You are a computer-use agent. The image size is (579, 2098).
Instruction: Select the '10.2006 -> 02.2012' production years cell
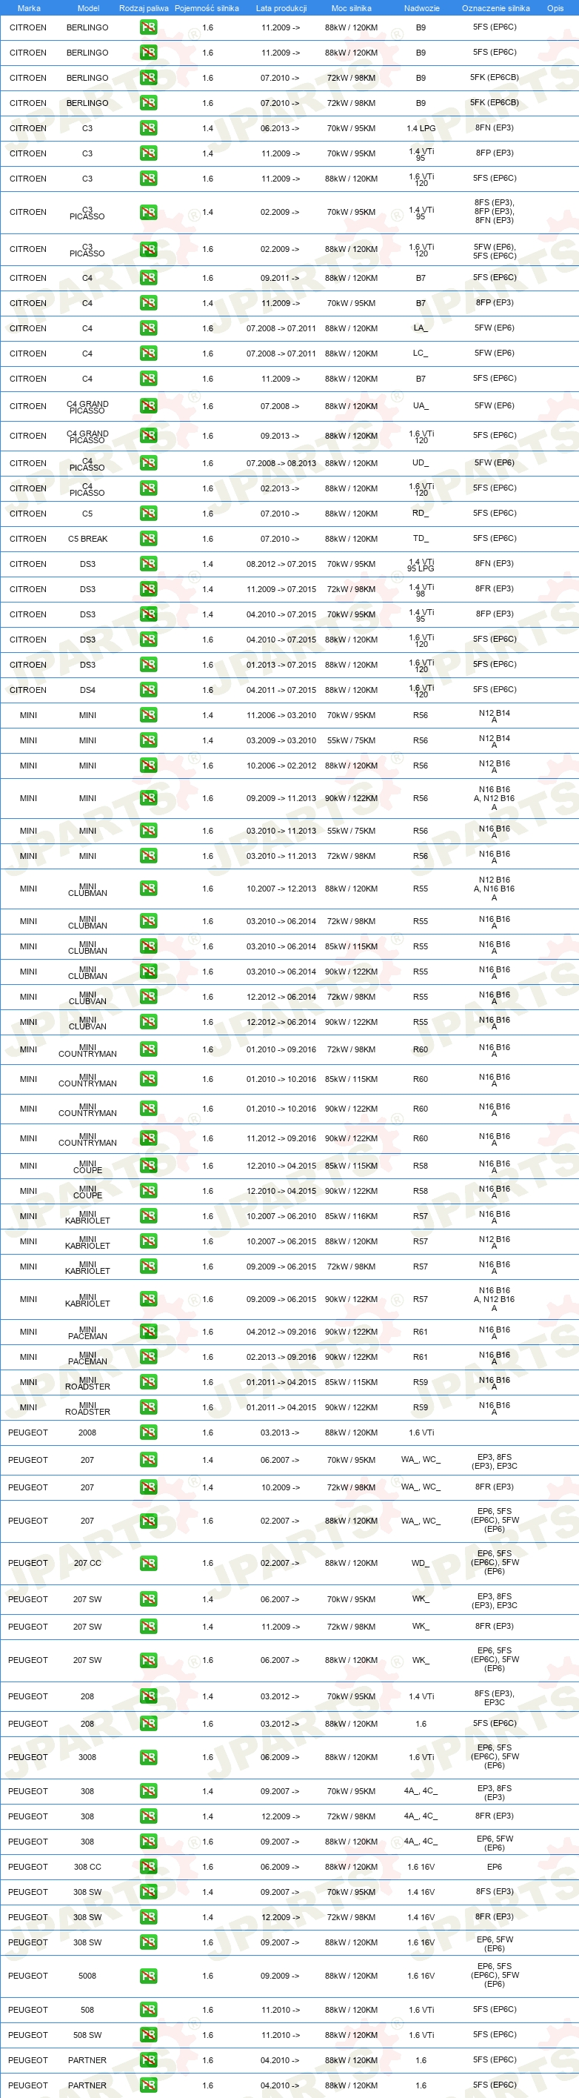pyautogui.click(x=281, y=766)
